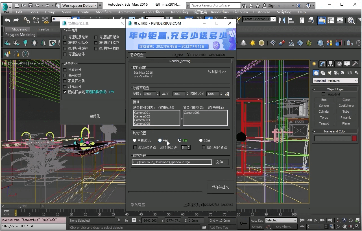
Task: Select the Bind to Space Warp tool
Action: click(45, 20)
